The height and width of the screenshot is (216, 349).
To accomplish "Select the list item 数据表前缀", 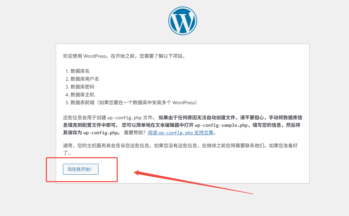I will (133, 103).
